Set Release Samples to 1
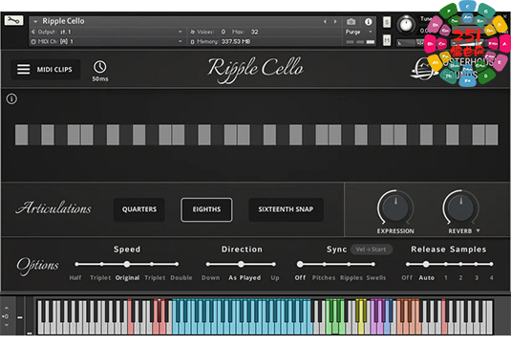Image resolution: width=511 pixels, height=347 pixels. pyautogui.click(x=446, y=278)
